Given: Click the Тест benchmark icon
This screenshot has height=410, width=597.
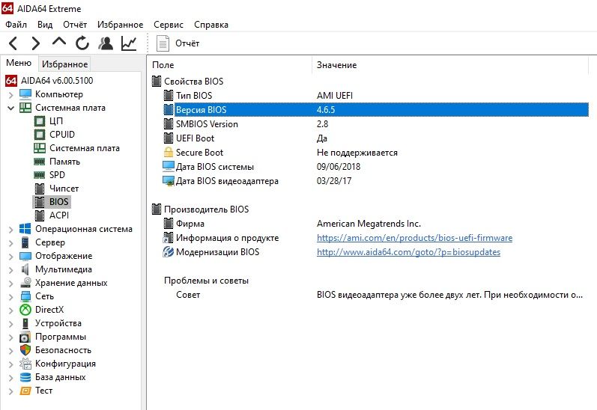Looking at the screenshot, I should 25,391.
